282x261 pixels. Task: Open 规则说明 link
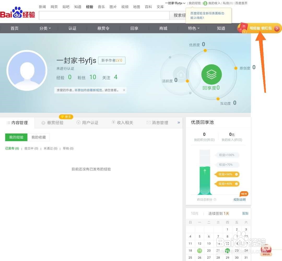[x=239, y=199]
